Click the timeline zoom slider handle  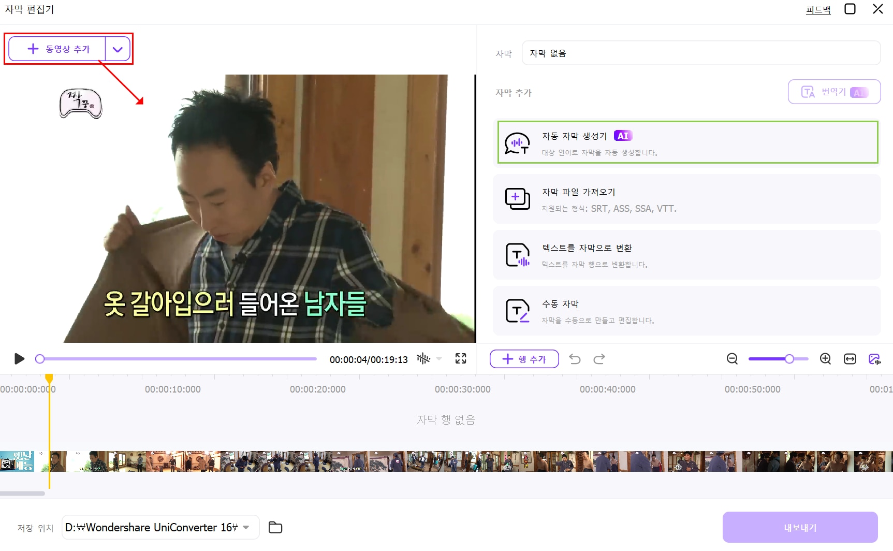click(x=789, y=358)
